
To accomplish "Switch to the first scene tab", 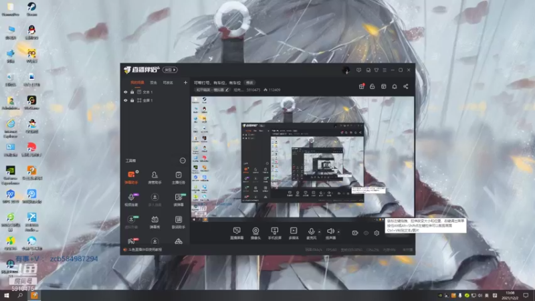I will (x=137, y=82).
